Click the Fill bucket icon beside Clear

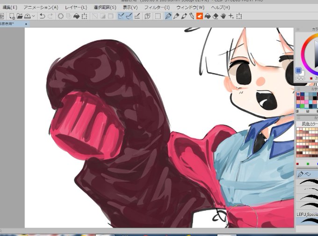(76, 16)
